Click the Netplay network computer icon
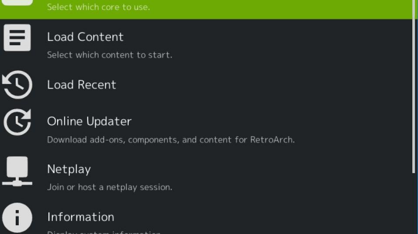The width and height of the screenshot is (418, 234). 17,171
